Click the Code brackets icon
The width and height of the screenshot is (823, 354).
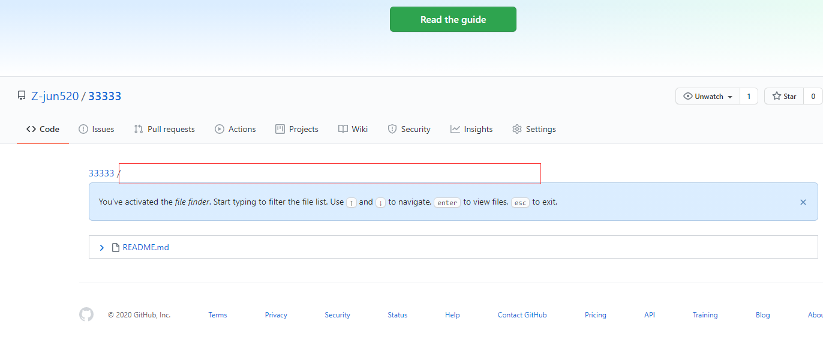(x=31, y=129)
